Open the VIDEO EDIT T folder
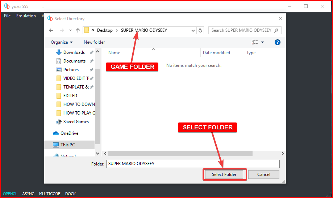333x198 pixels. (x=76, y=78)
